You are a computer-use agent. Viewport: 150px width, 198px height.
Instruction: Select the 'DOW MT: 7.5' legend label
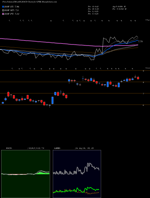tap(11, 10)
